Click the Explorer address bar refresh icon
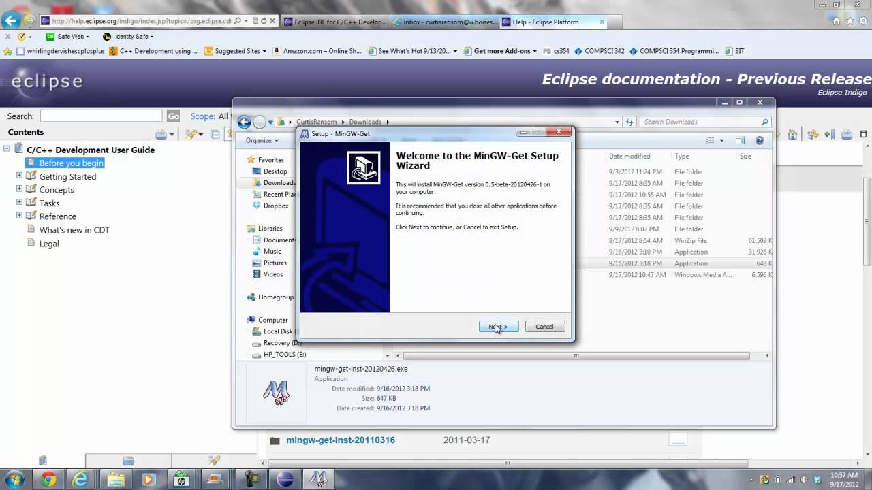872x490 pixels. point(629,122)
